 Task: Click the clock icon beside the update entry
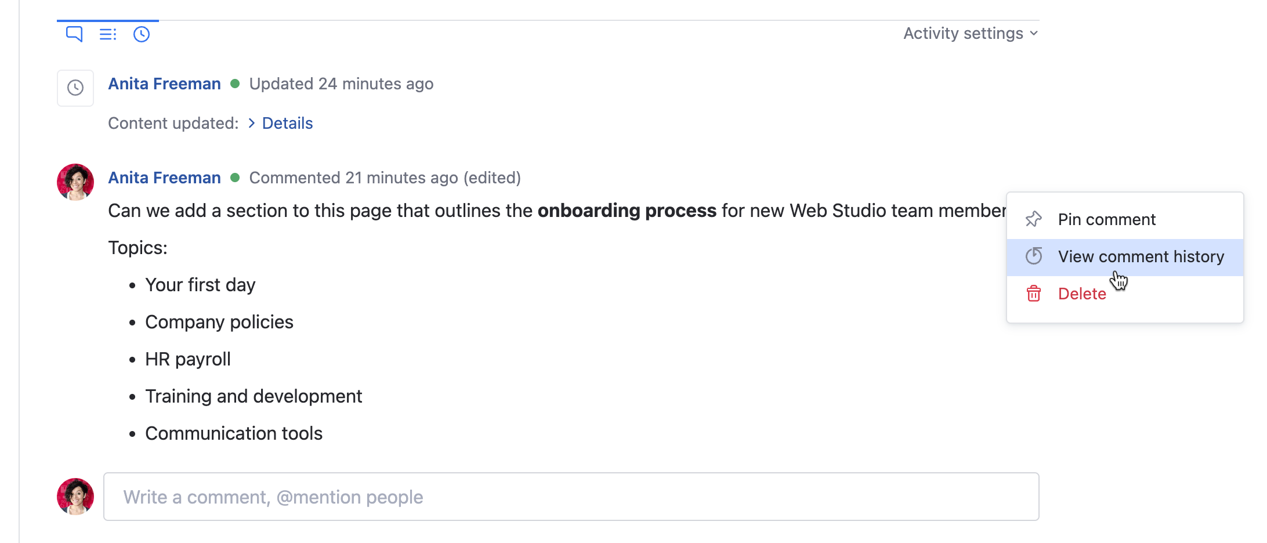75,88
